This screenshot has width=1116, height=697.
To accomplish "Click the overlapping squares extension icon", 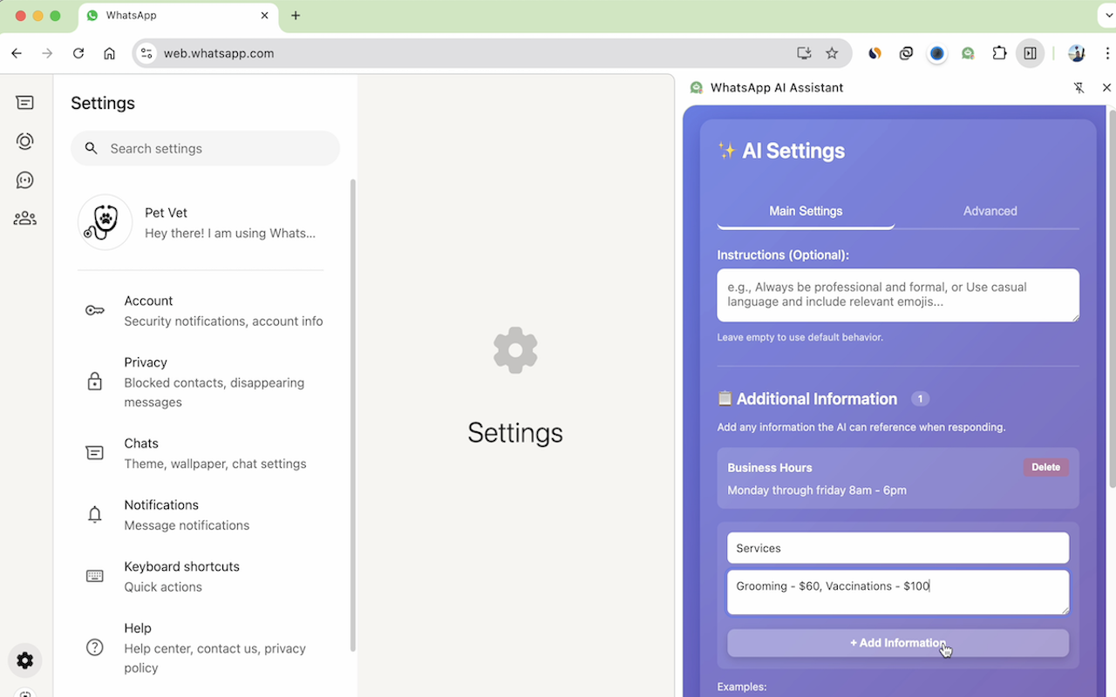I will pyautogui.click(x=906, y=53).
